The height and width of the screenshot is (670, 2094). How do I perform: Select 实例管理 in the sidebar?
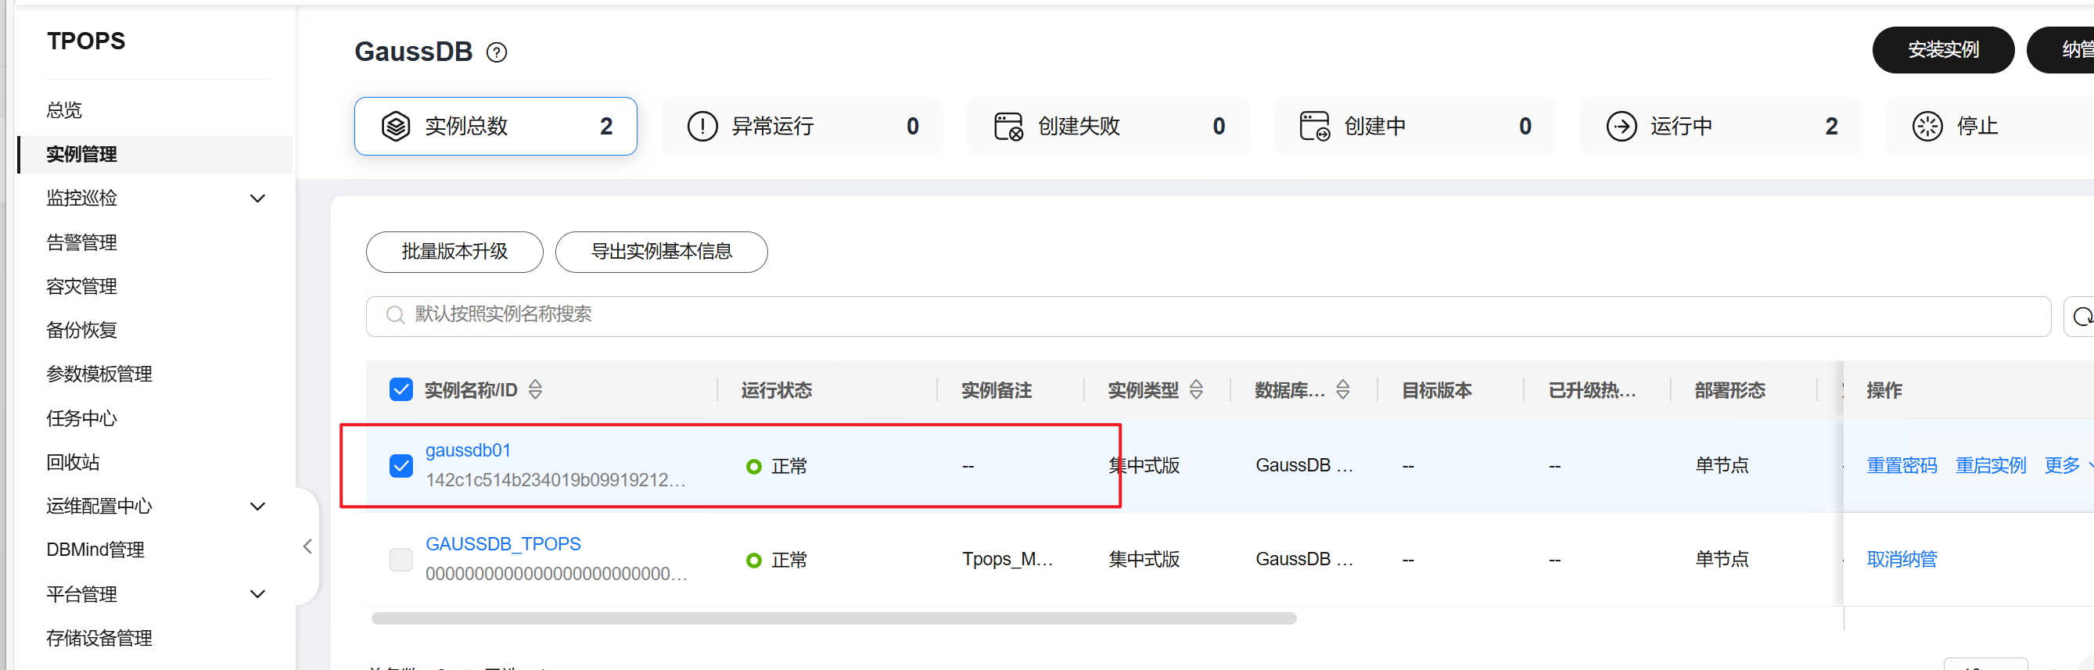coord(154,154)
